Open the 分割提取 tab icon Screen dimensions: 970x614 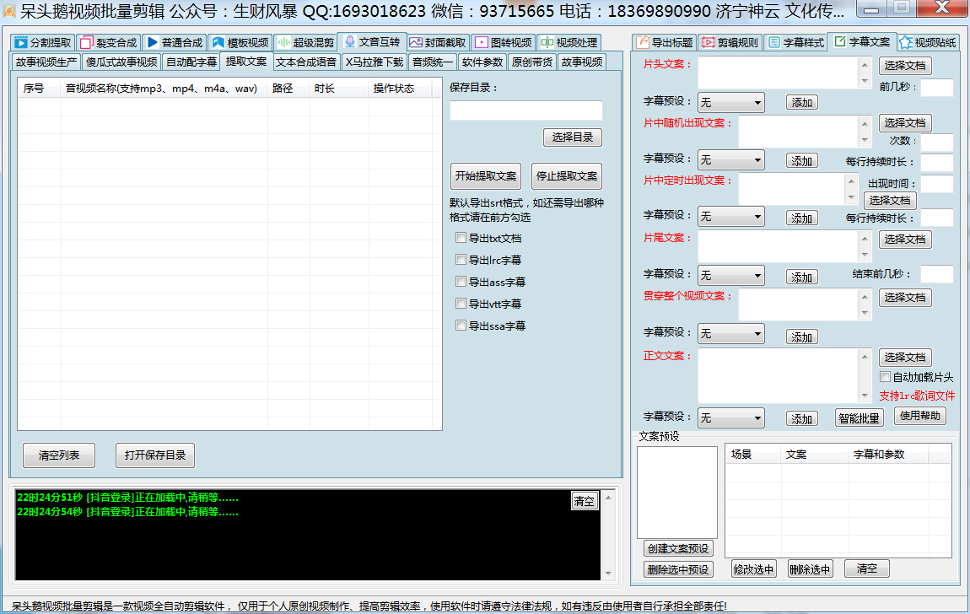[21, 43]
